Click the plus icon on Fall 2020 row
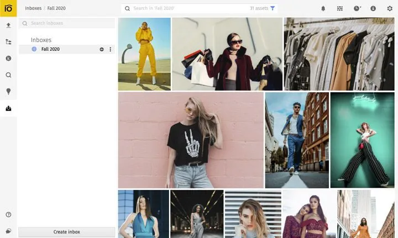 pyautogui.click(x=102, y=49)
